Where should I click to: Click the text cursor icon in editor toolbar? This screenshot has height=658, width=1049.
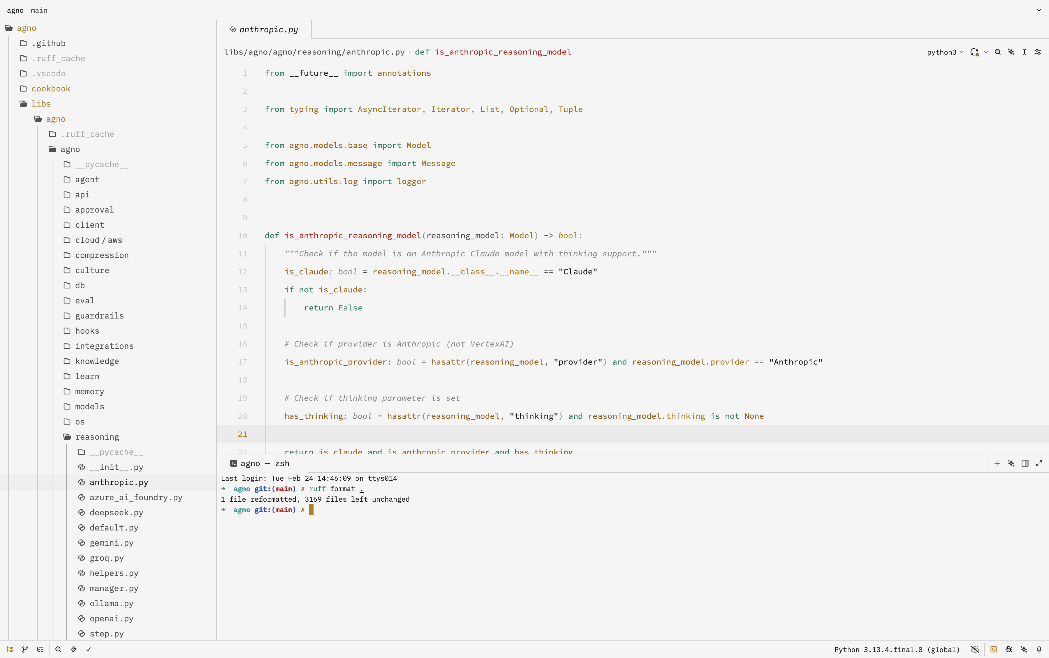(x=1025, y=52)
